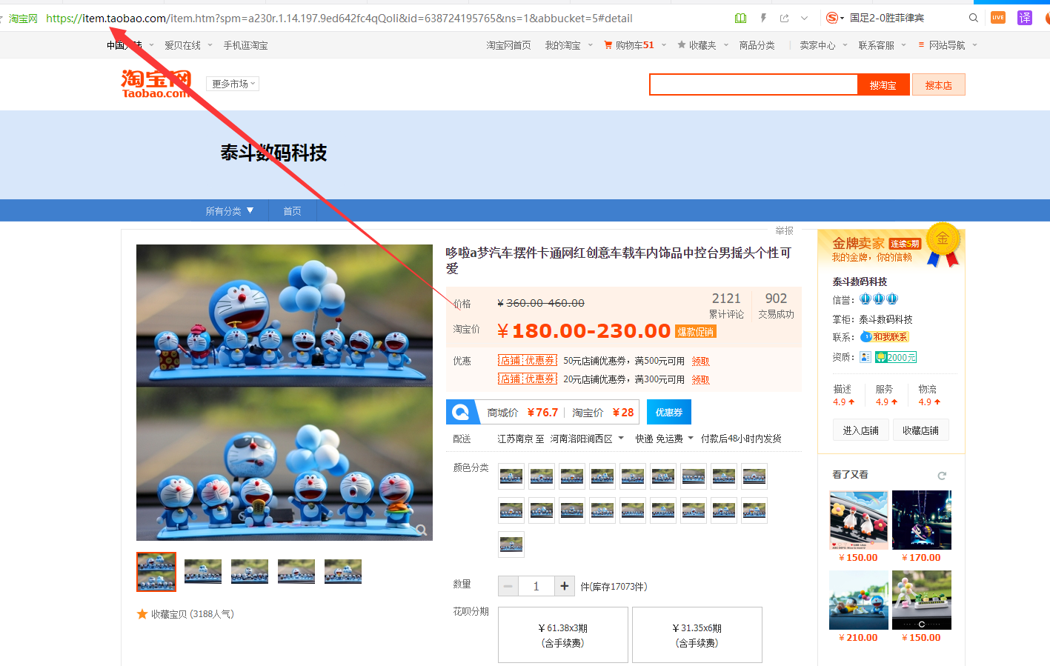Click the 搜淘宝 search button
This screenshot has width=1050, height=666.
[883, 84]
